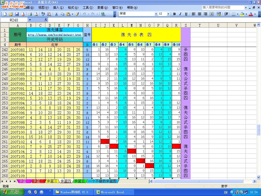
Task: Open the 窗口 menu
Action: click(x=118, y=8)
